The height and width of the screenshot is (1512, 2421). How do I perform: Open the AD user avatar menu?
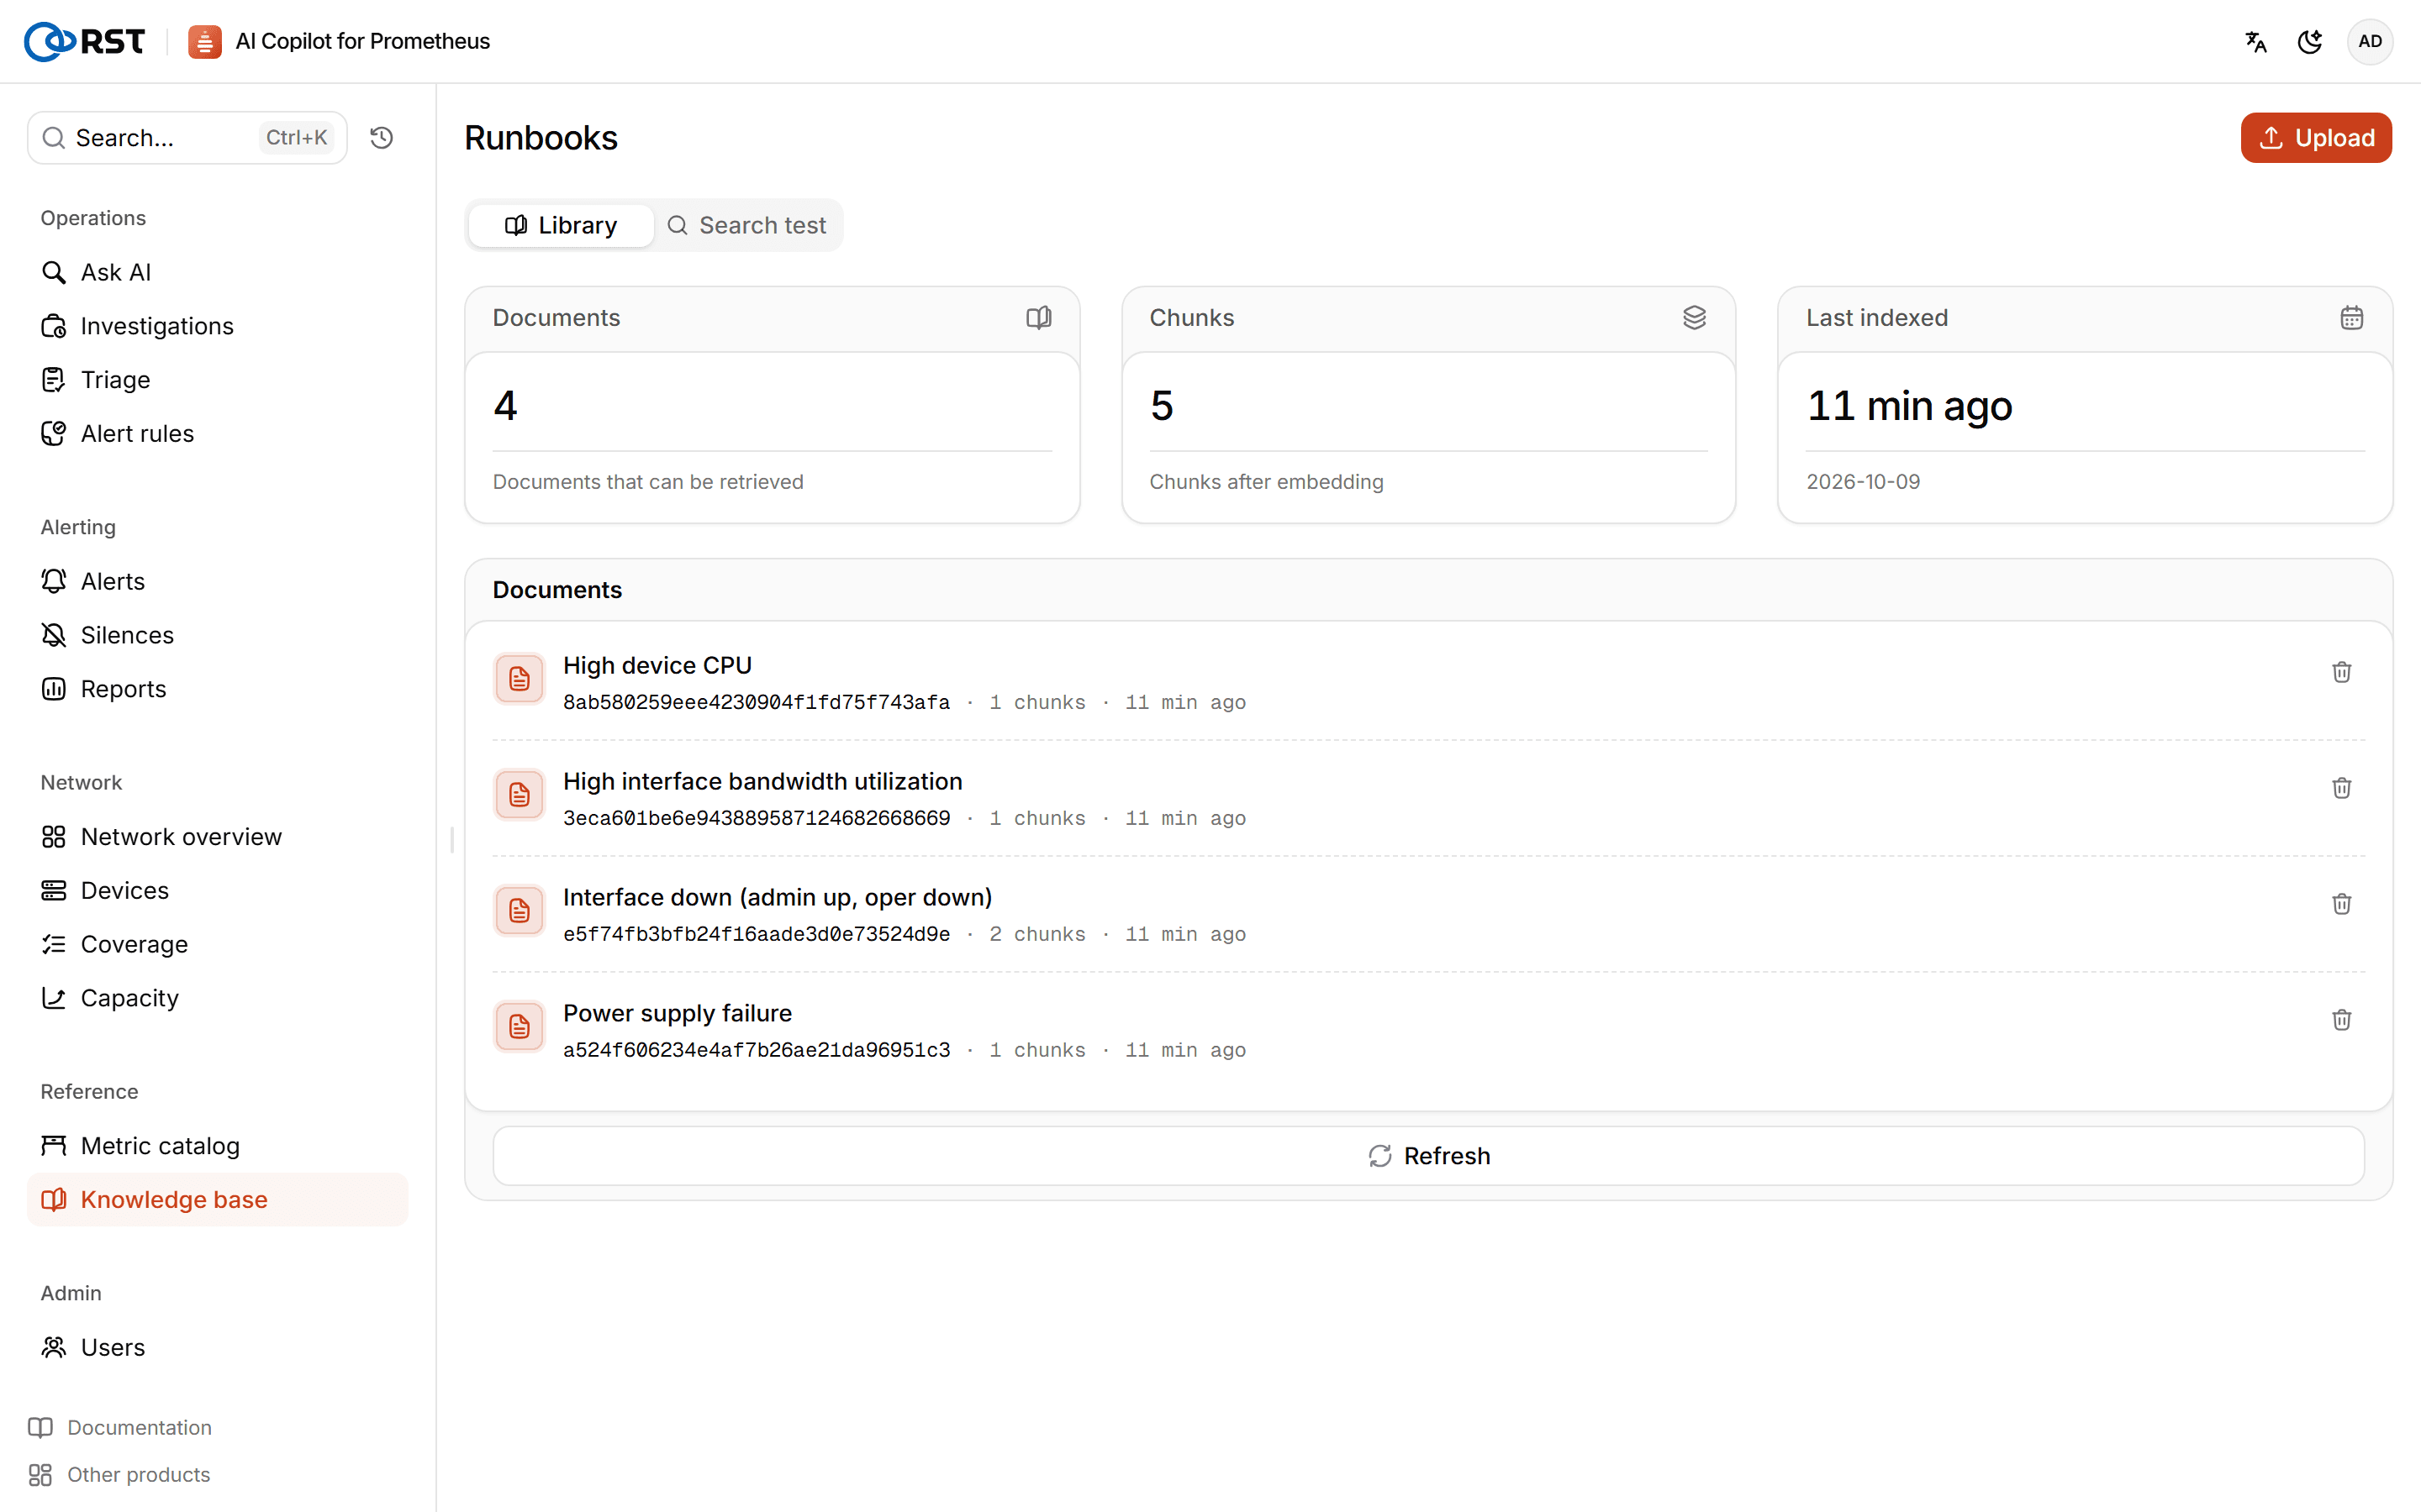pos(2370,42)
